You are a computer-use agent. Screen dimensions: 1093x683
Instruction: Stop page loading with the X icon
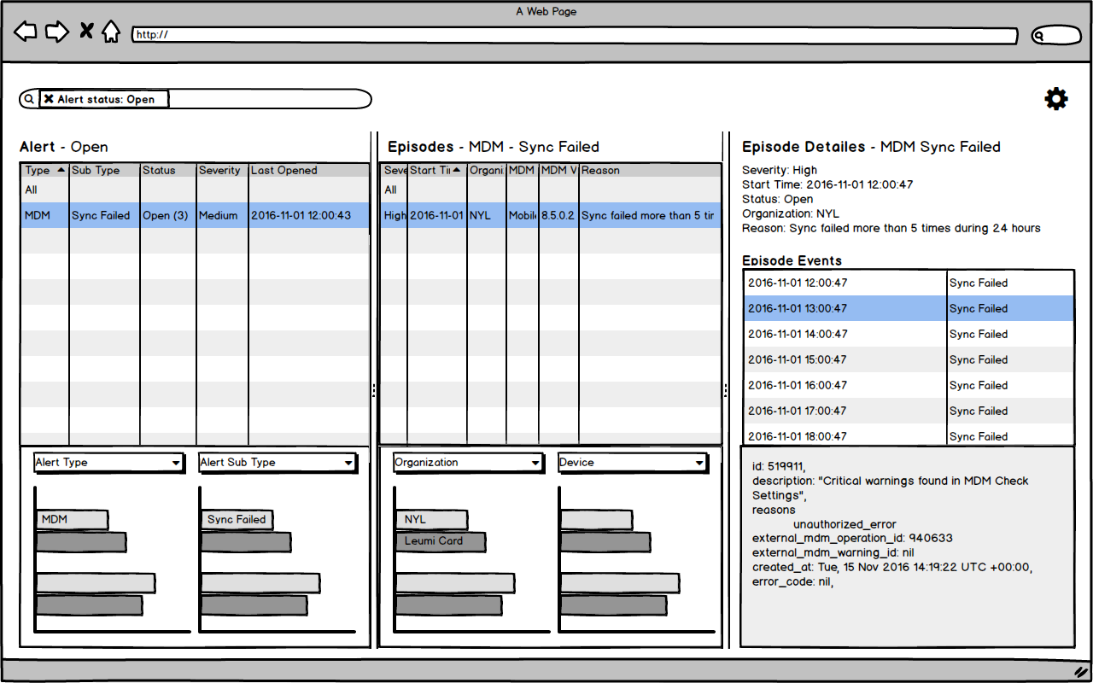(85, 31)
